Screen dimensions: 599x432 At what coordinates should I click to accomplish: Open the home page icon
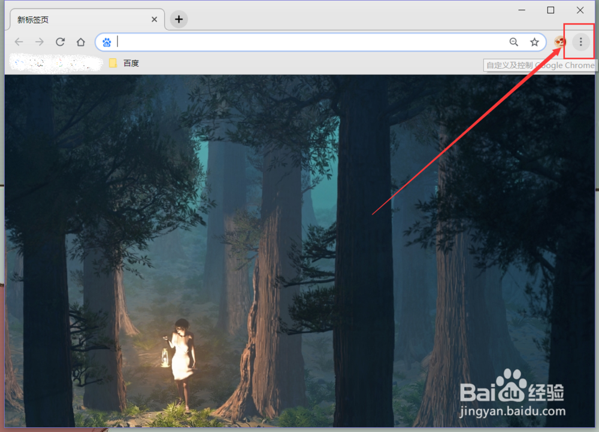(81, 42)
